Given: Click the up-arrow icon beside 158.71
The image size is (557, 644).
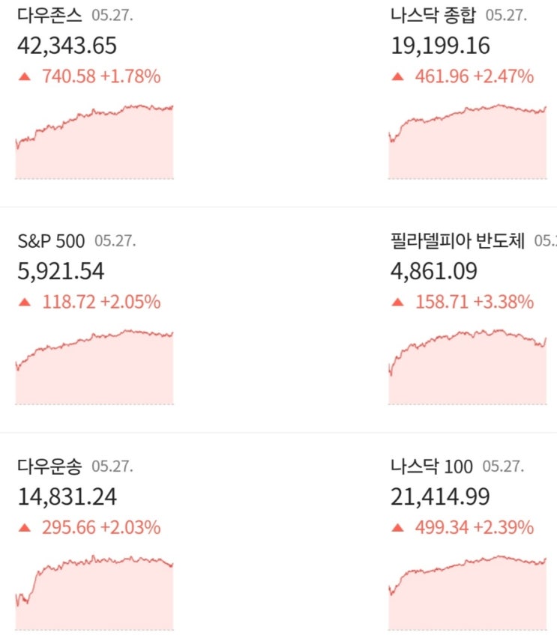Looking at the screenshot, I should 398,303.
